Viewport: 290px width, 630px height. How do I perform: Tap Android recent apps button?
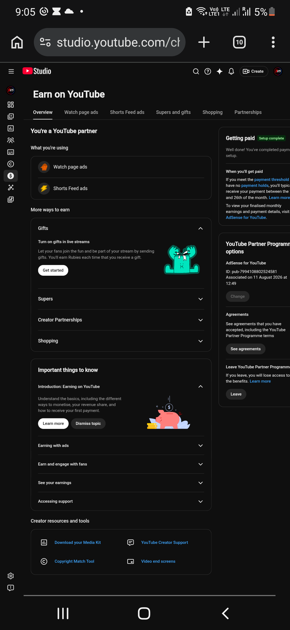pyautogui.click(x=63, y=614)
